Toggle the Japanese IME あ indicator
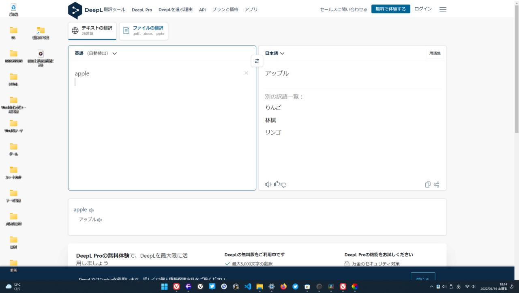Image resolution: width=519 pixels, height=293 pixels. (x=459, y=287)
